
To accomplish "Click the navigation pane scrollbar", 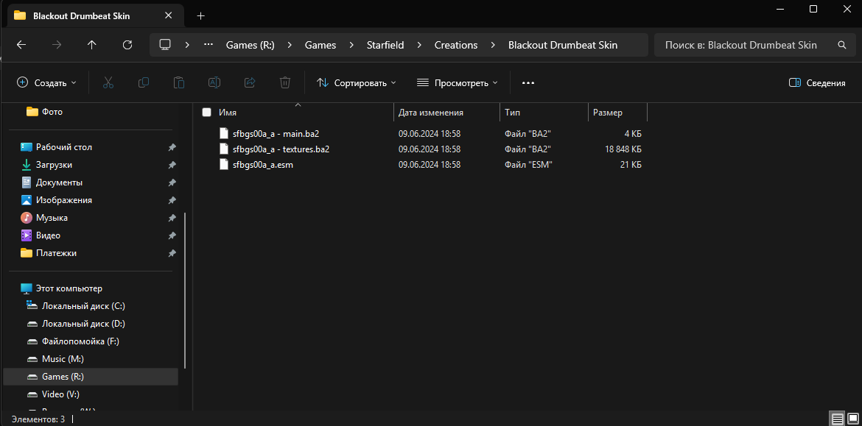I will [185, 291].
